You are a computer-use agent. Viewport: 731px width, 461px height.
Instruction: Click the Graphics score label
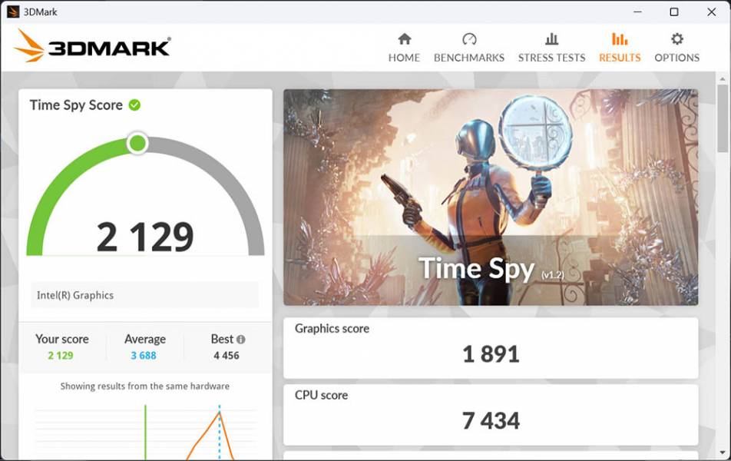coord(332,329)
